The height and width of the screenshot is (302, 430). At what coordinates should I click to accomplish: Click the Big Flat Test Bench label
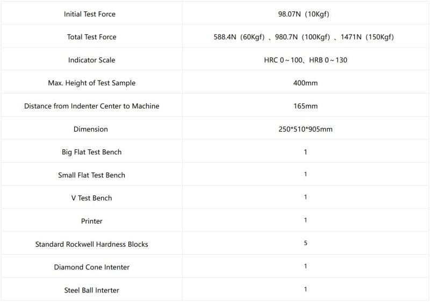[91, 152]
